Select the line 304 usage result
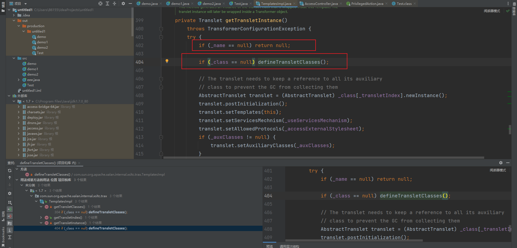This screenshot has width=517, height=248. (91, 212)
